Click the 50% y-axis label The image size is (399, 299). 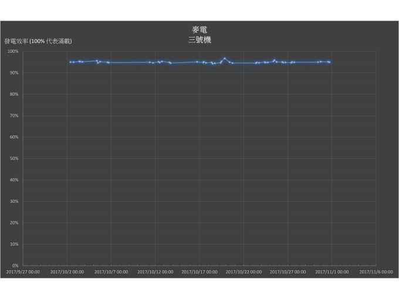pyautogui.click(x=14, y=158)
